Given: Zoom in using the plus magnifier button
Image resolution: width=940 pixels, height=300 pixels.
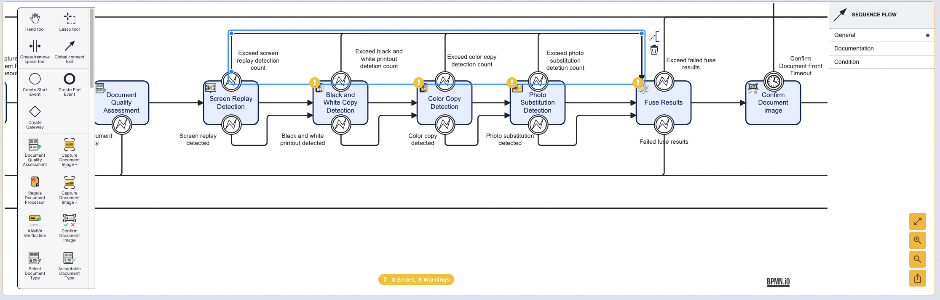Looking at the screenshot, I should [x=917, y=240].
